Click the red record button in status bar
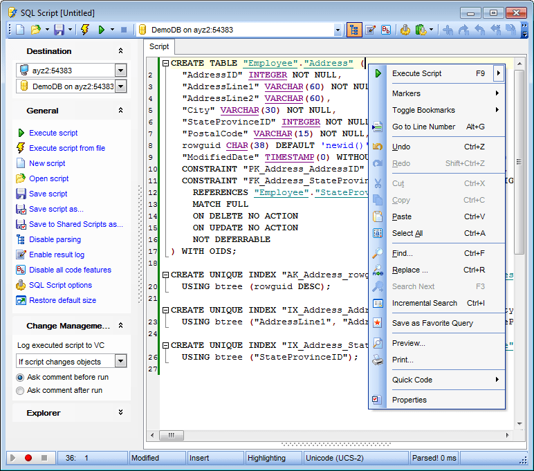Image resolution: width=534 pixels, height=471 pixels. click(x=28, y=458)
